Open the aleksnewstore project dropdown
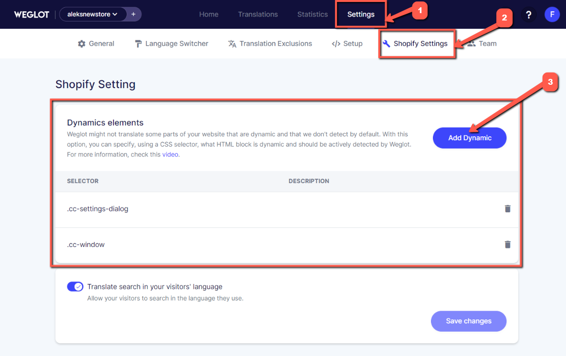The width and height of the screenshot is (566, 356). tap(93, 15)
